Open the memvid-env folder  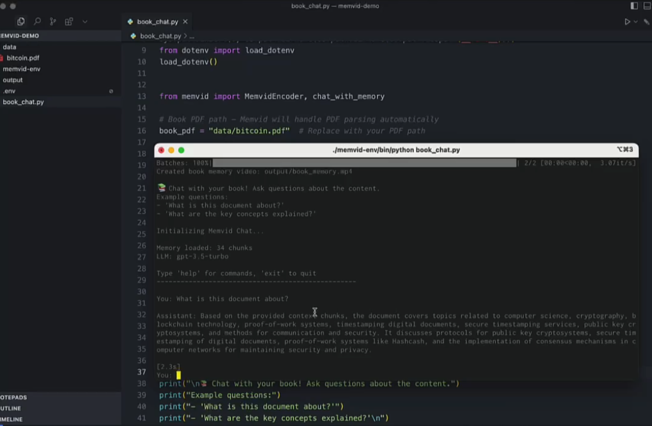coord(21,69)
